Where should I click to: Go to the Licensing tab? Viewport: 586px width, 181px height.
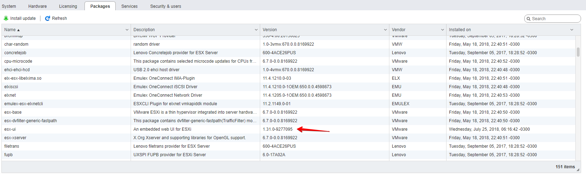tap(68, 6)
